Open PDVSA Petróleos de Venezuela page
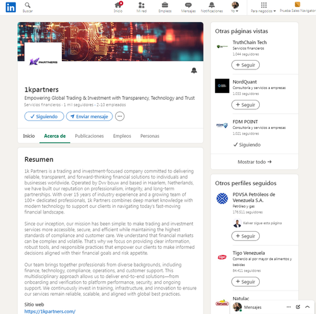Screen dimensions: 316x314 point(254,197)
